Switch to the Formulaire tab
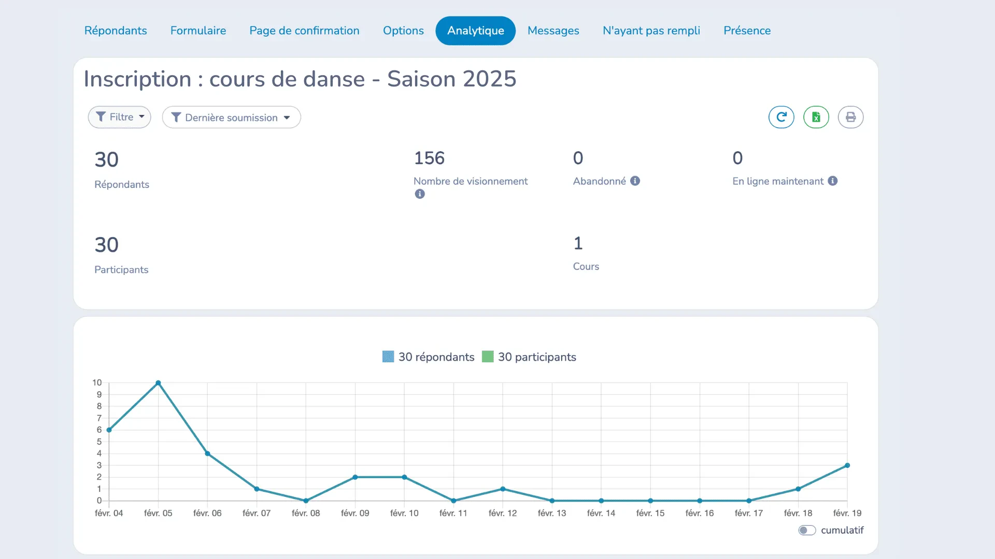Image resolution: width=995 pixels, height=559 pixels. 198,31
